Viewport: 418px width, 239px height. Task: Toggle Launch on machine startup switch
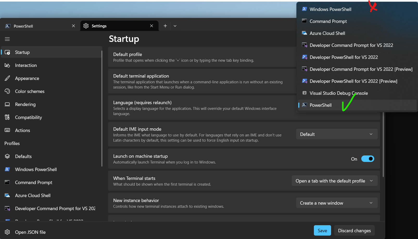coord(368,159)
